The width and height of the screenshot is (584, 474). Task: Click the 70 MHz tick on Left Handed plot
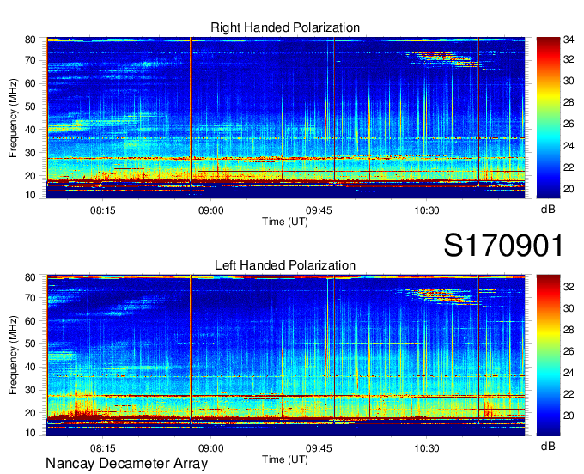(30, 298)
